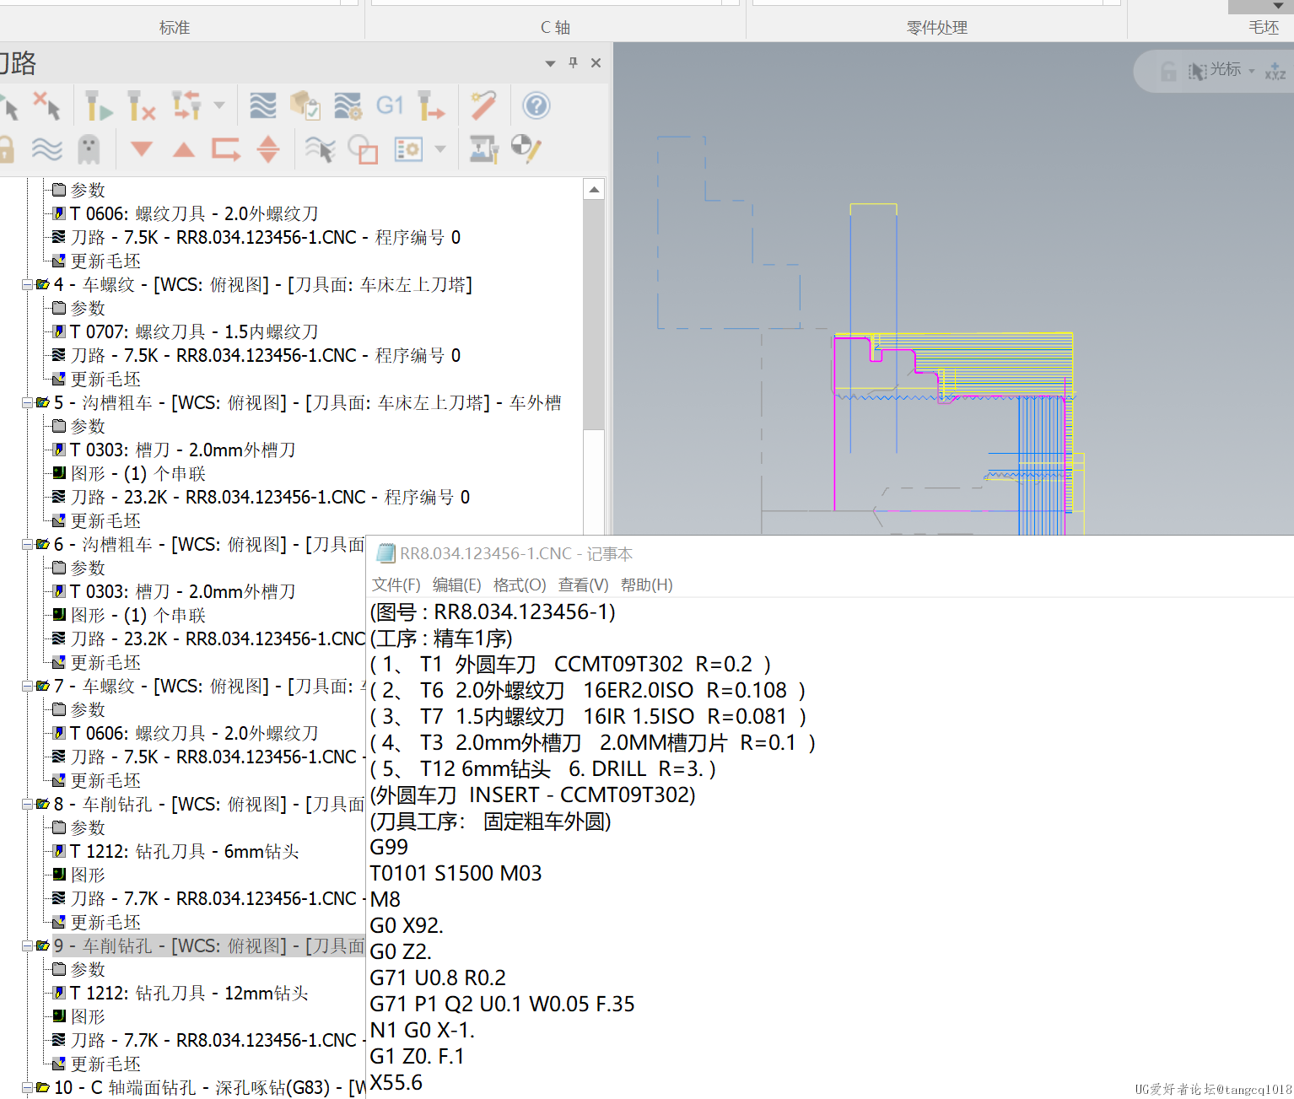Post selected operations with G1 icon
This screenshot has height=1099, width=1294.
390,105
